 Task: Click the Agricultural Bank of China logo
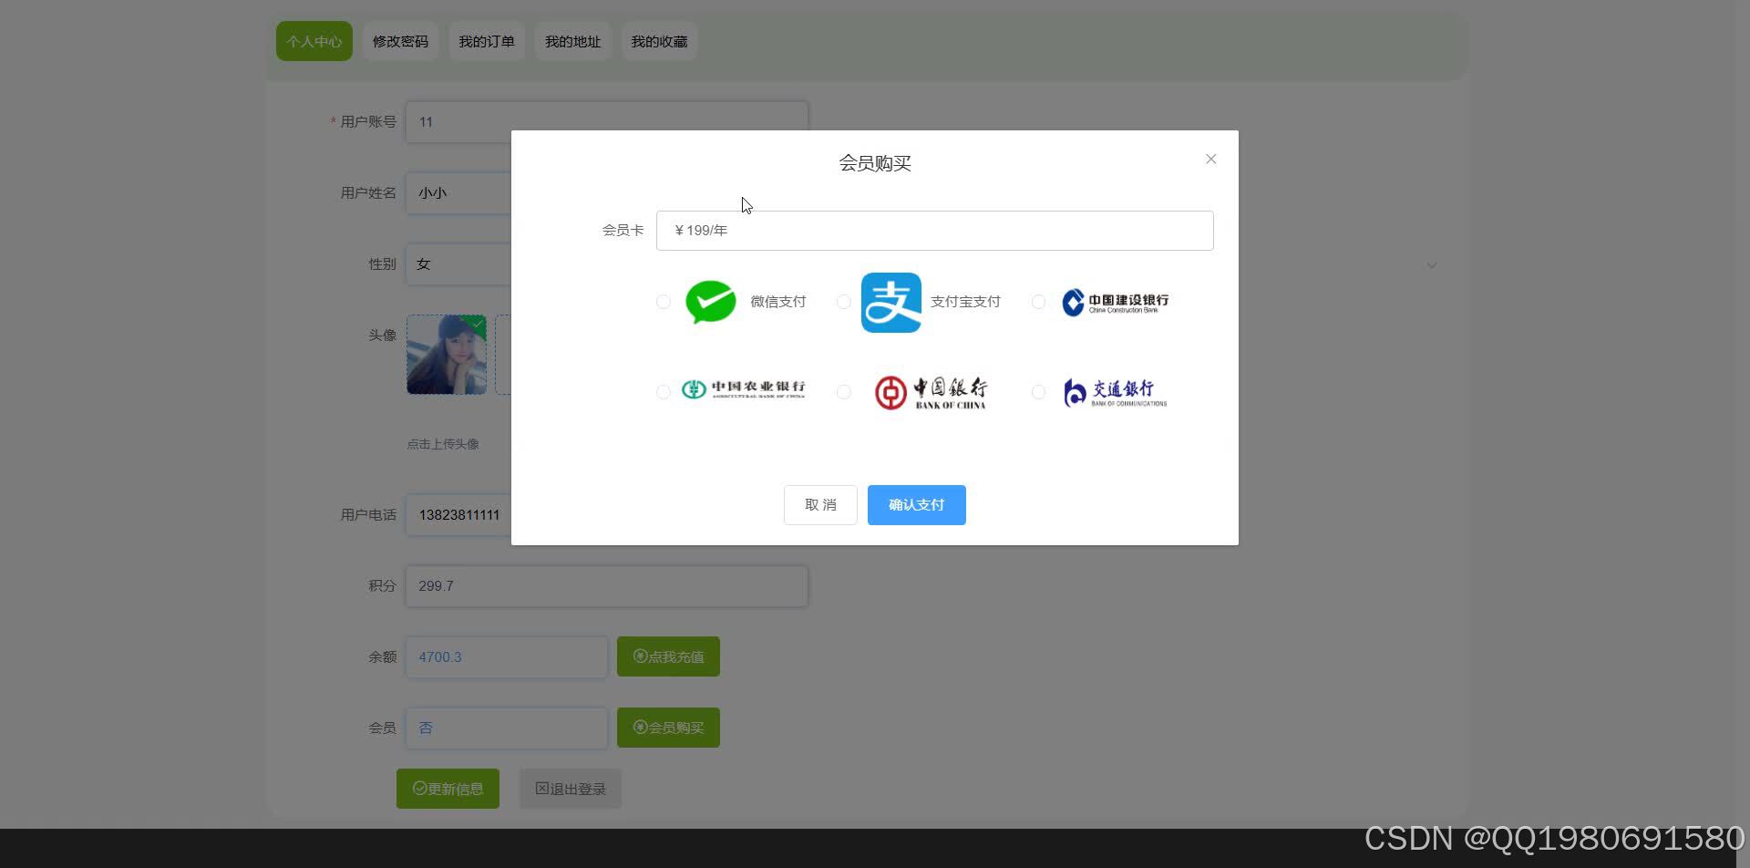743,390
